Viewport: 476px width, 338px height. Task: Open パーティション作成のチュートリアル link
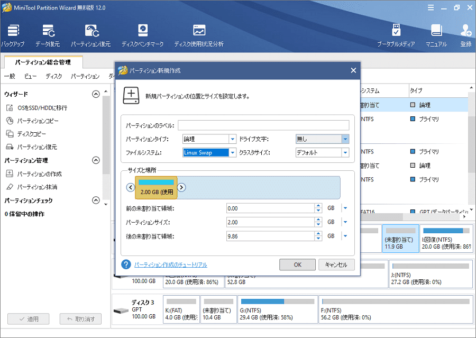171,265
